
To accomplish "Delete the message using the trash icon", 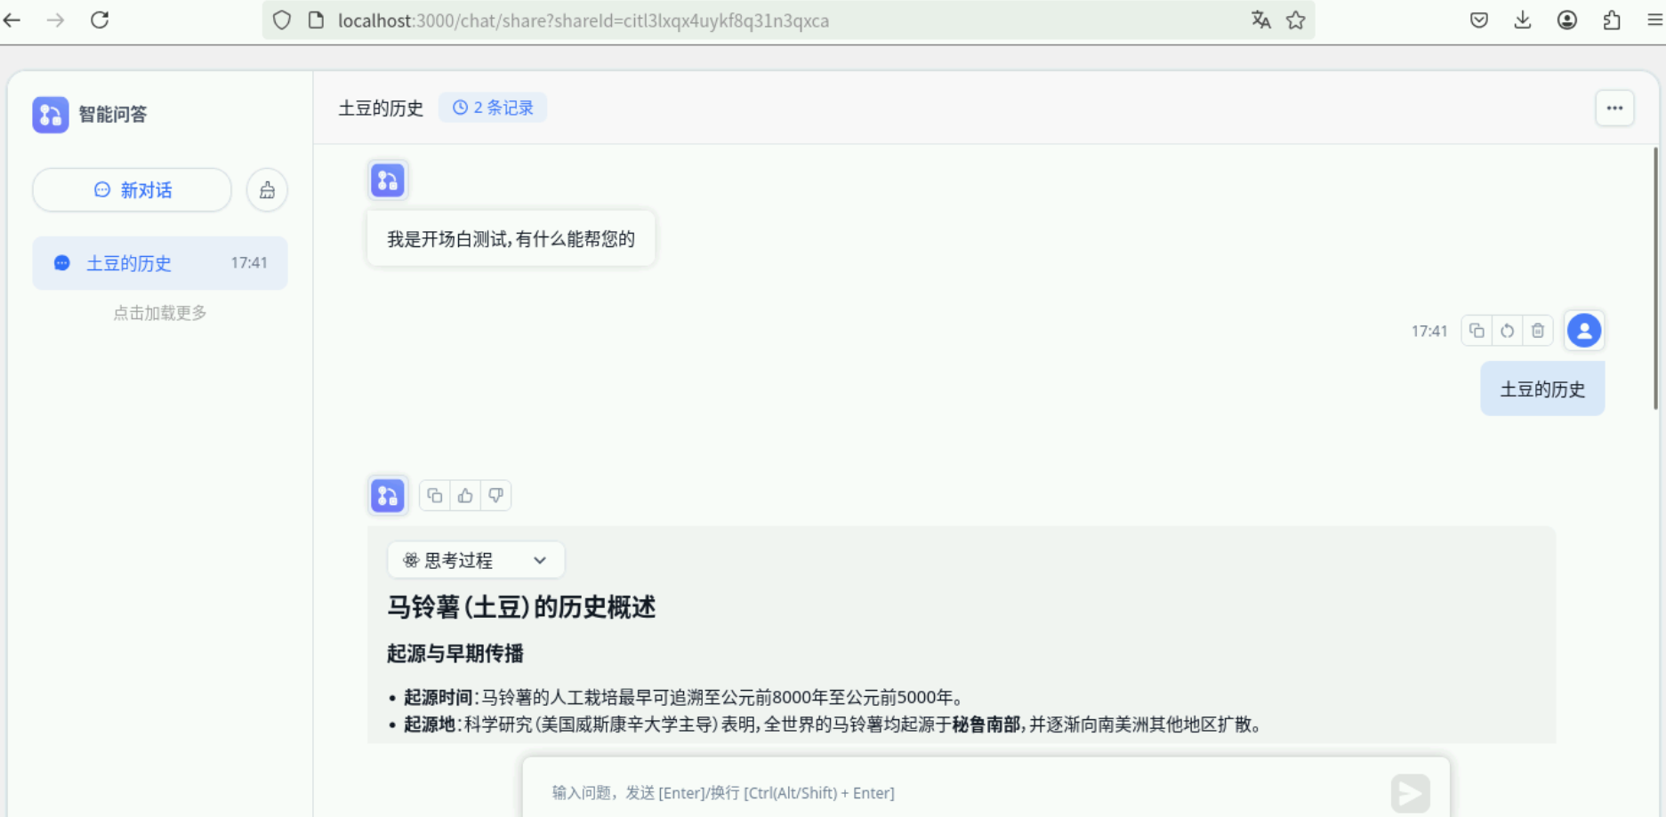I will pos(1538,330).
